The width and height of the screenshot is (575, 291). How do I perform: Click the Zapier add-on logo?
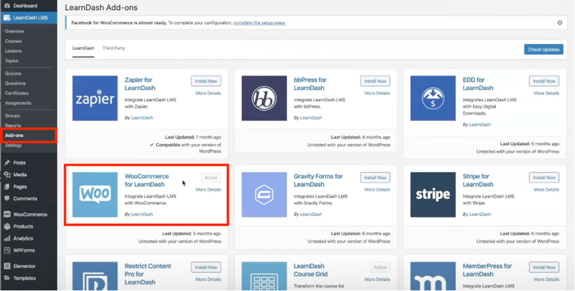(95, 98)
